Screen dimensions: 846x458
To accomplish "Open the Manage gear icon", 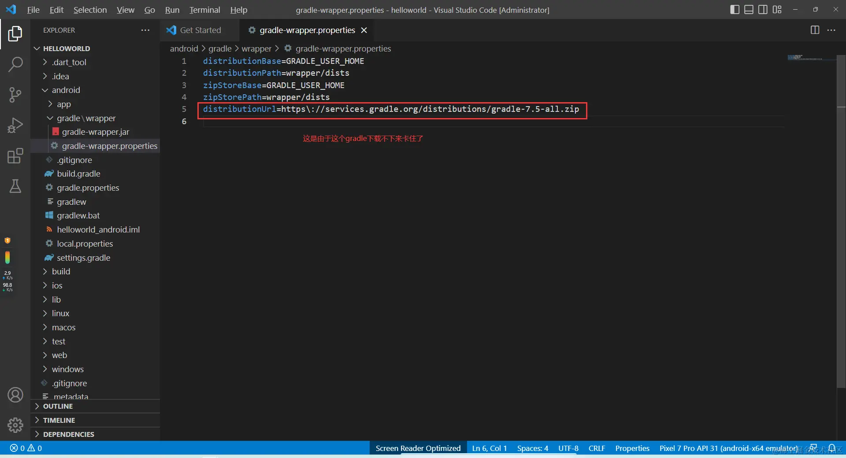I will [15, 425].
